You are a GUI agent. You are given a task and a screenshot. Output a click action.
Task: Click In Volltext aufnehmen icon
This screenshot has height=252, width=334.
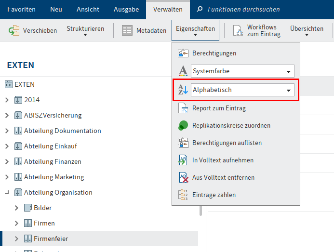(x=183, y=160)
